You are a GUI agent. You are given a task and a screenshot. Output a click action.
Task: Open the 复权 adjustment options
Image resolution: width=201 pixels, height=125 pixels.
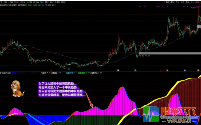coord(167,2)
